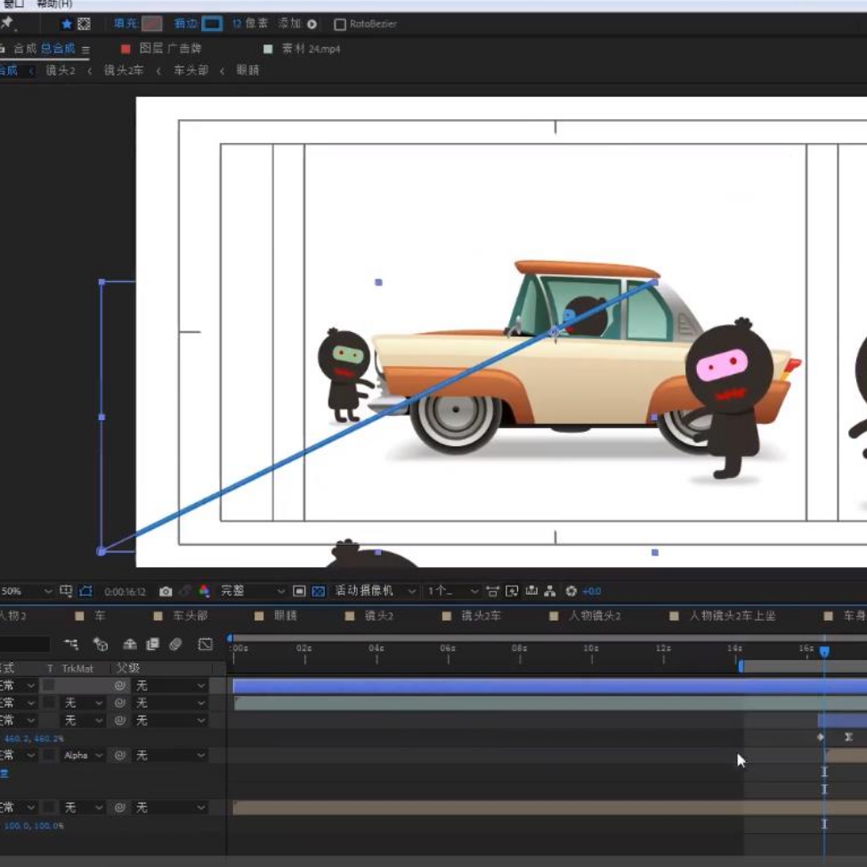This screenshot has height=867, width=867.
Task: Enable the RotoBezier checkbox
Action: click(x=339, y=24)
